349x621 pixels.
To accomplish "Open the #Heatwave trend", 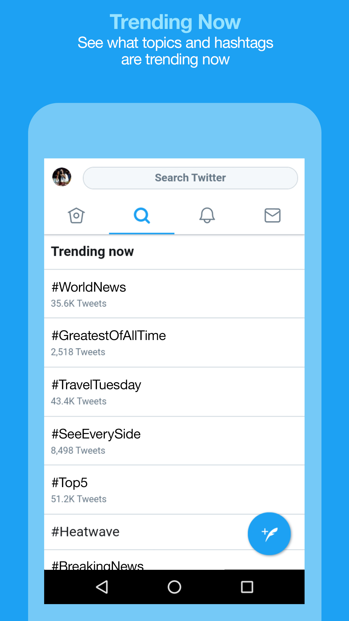I will (x=85, y=532).
